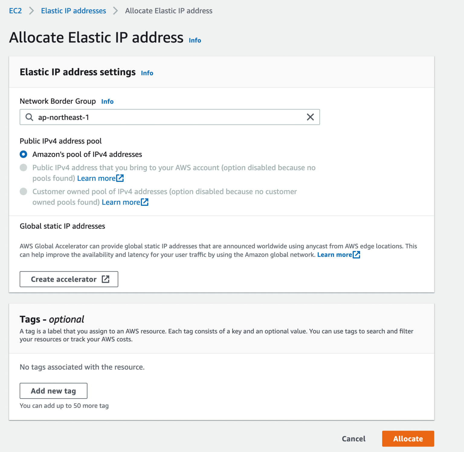
Task: Click the external link icon in Global Accelerator description
Action: click(x=356, y=255)
